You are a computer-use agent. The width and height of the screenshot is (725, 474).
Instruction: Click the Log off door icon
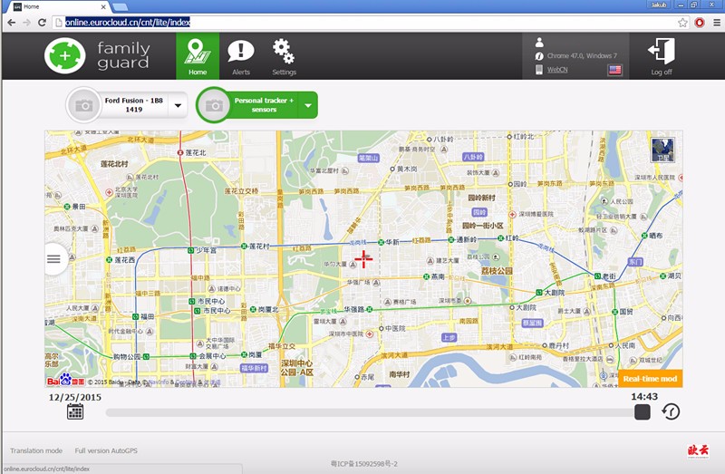(x=662, y=51)
